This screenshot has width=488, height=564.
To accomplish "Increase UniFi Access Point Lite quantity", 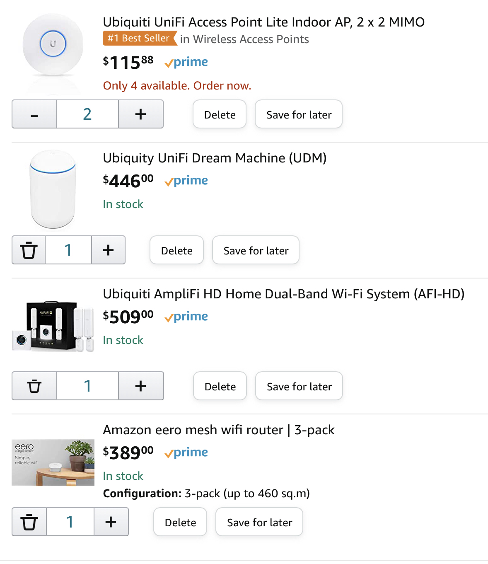I will tap(141, 114).
